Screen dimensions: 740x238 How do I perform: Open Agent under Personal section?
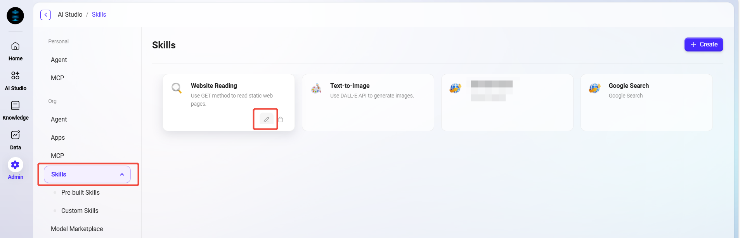[59, 60]
